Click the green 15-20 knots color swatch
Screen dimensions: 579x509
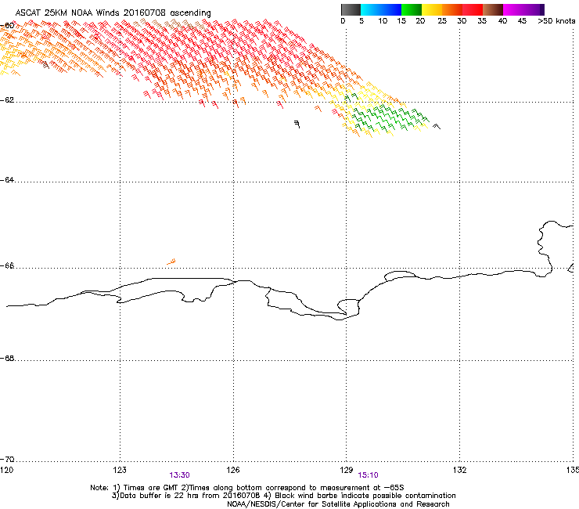coord(412,9)
